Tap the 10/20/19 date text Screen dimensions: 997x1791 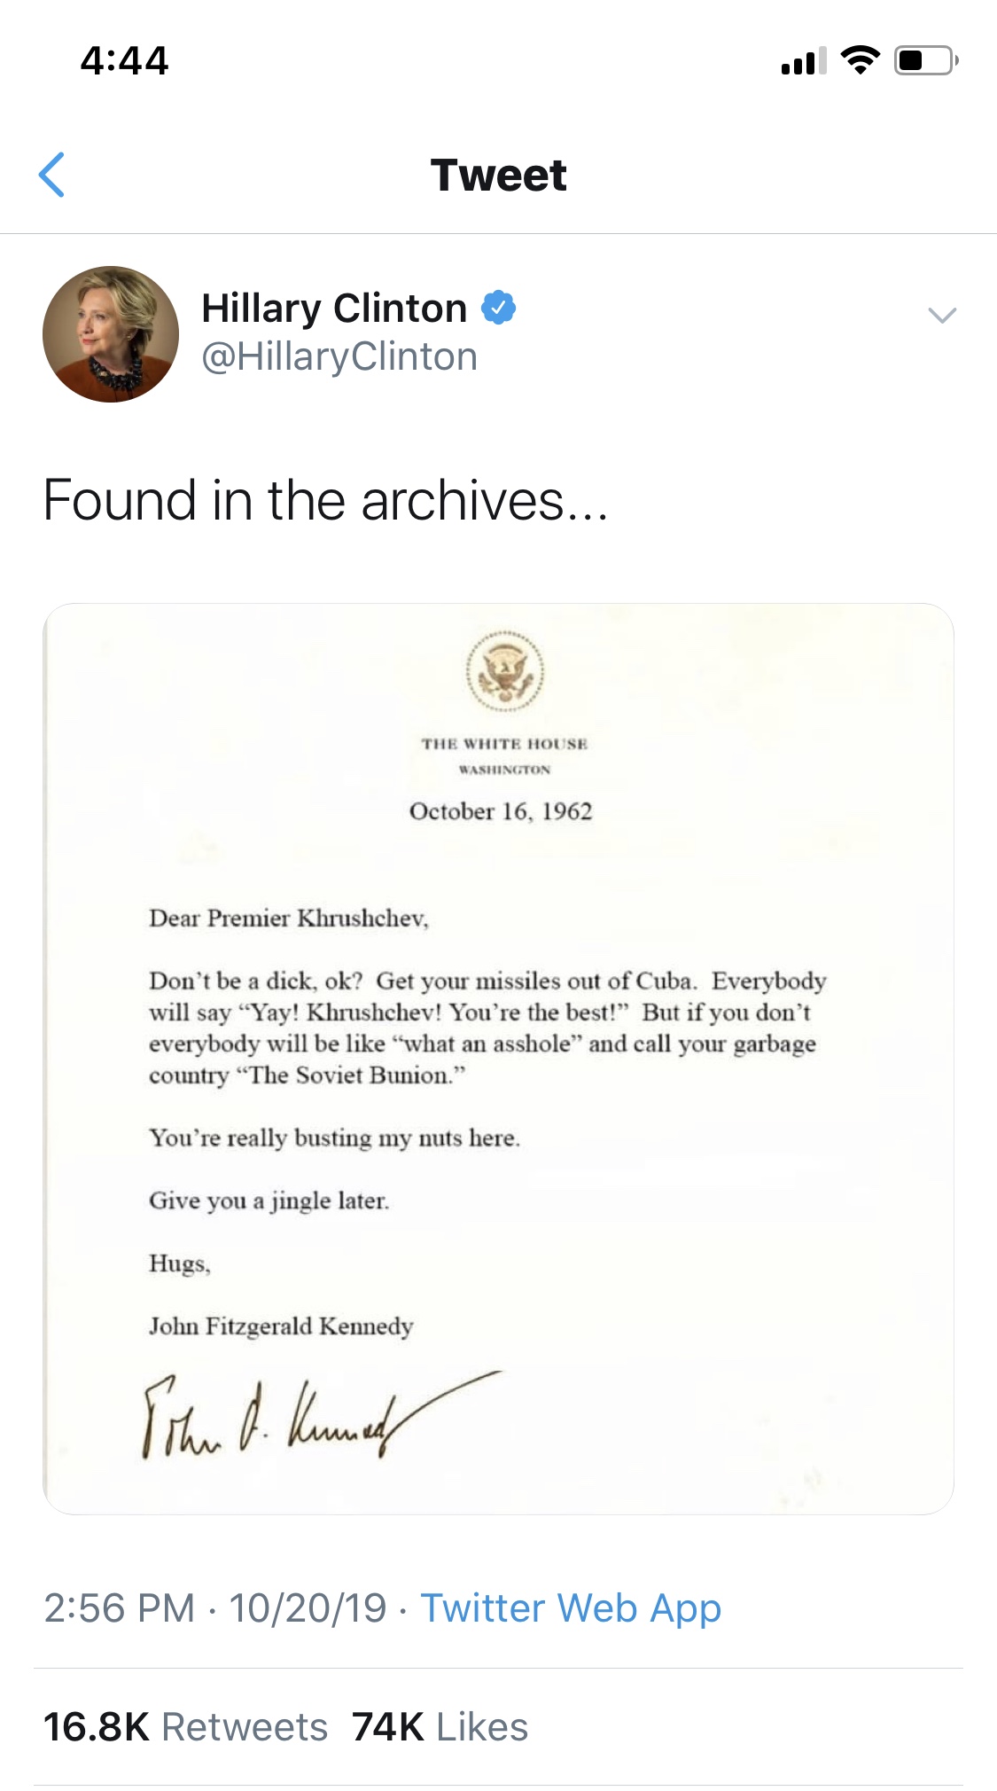coord(308,1608)
